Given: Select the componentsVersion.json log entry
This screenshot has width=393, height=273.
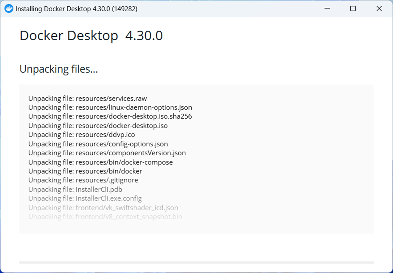Looking at the screenshot, I should pyautogui.click(x=107, y=153).
